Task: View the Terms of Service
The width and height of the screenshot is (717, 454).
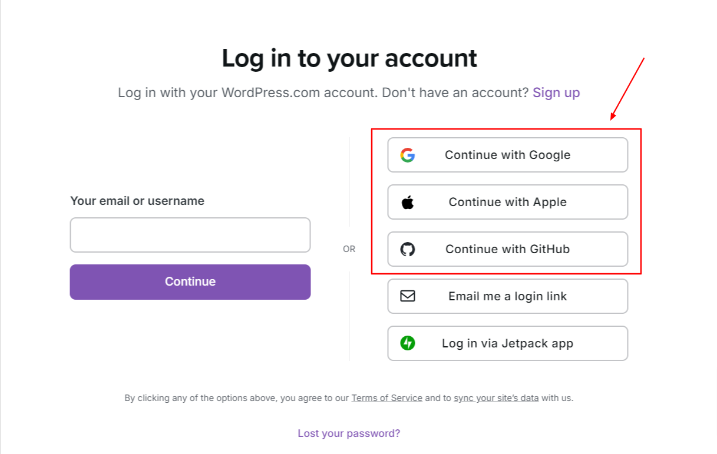Action: [386, 398]
